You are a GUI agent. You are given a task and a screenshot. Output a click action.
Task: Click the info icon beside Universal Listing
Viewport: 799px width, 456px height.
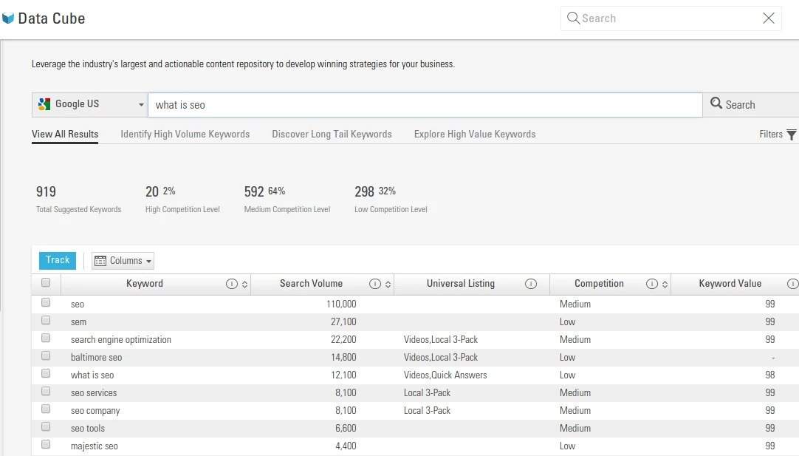pos(530,283)
